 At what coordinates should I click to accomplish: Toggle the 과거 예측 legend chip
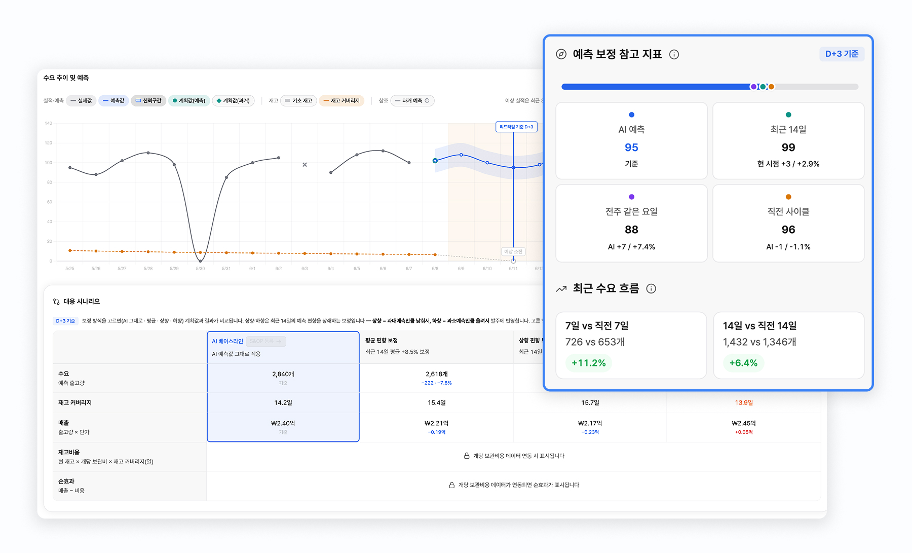[x=412, y=101]
